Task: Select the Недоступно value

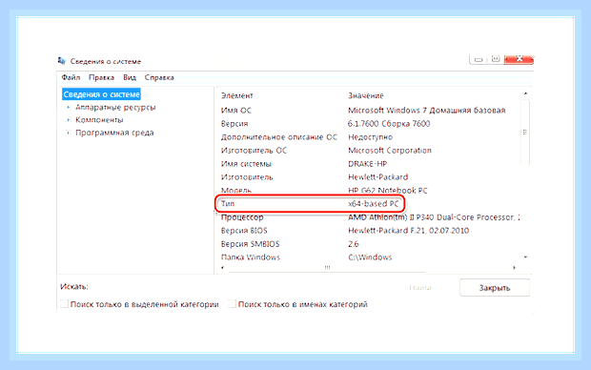Action: point(371,137)
